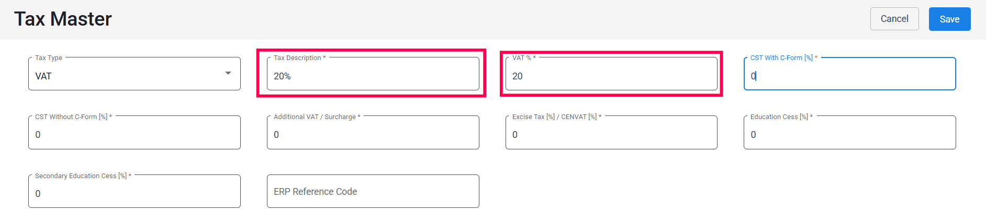Click the Save button
The width and height of the screenshot is (986, 222).
pyautogui.click(x=949, y=19)
